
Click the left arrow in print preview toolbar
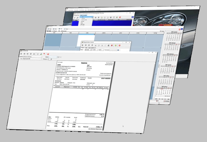[25, 54]
